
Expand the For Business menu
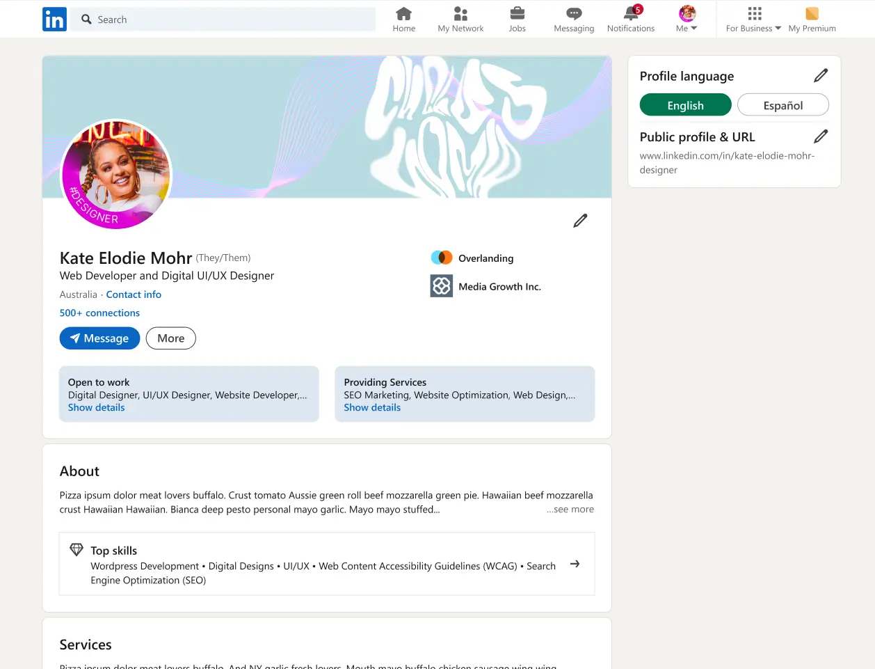pos(753,19)
